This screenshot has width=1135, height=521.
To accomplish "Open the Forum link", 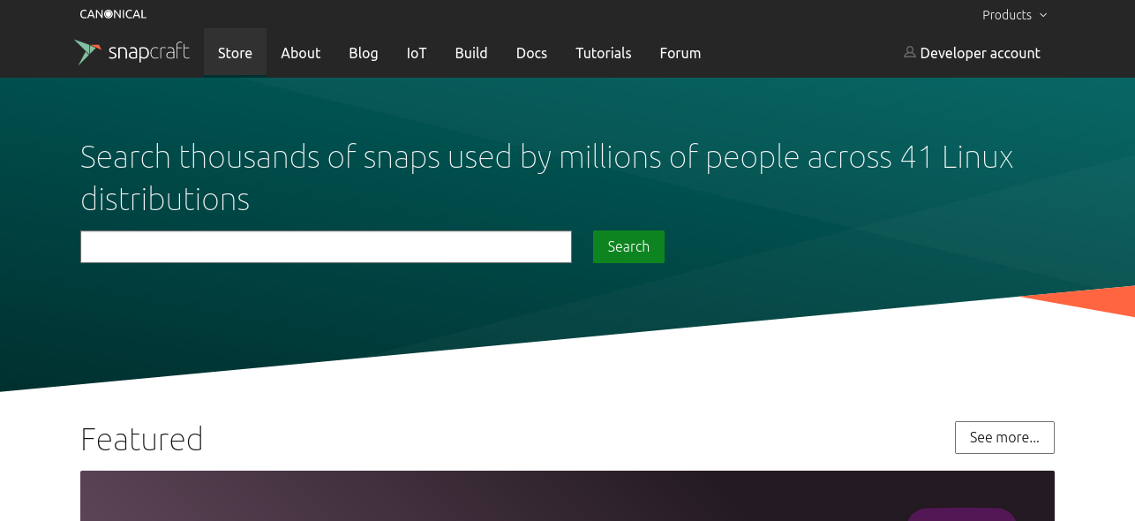I will [x=680, y=53].
